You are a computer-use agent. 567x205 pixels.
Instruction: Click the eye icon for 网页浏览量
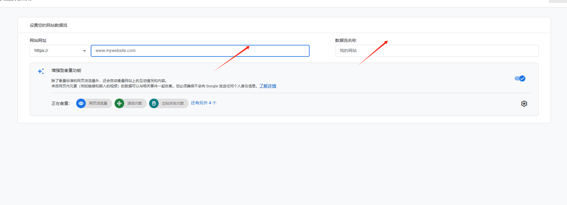pos(81,103)
